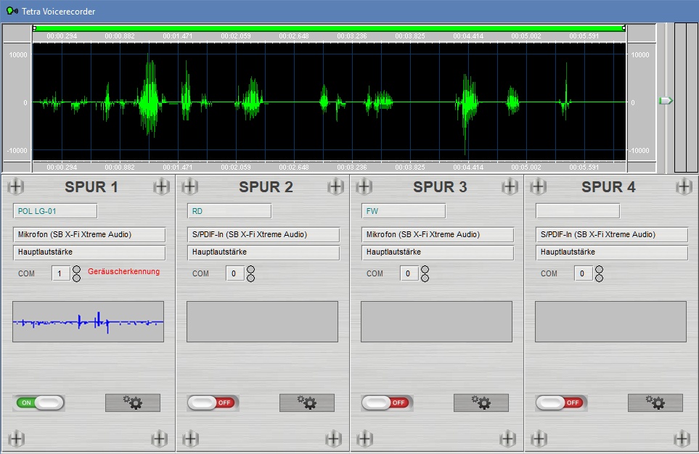
Task: Click the left handle of the green range bar
Action: pyautogui.click(x=34, y=28)
